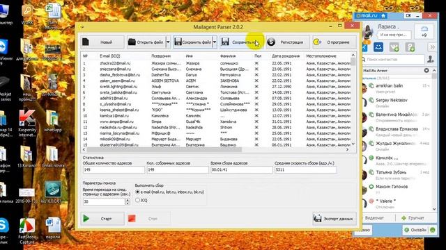This screenshot has height=250, width=446.
Task: Sort by the Фамилия column header
Action: [228, 56]
